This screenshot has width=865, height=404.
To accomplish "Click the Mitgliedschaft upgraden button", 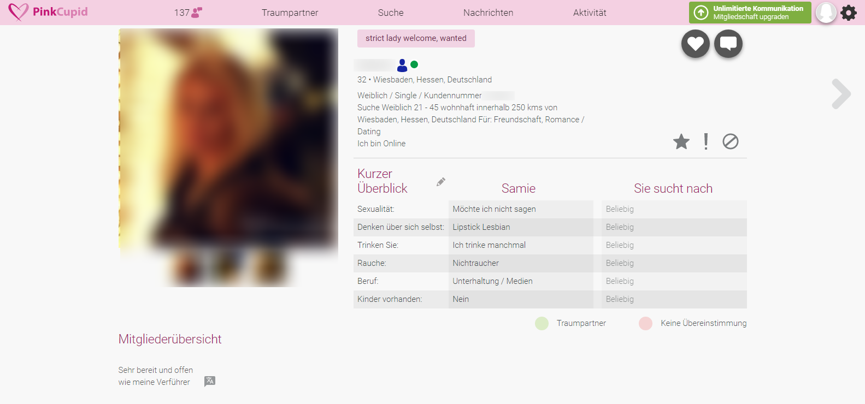I will pyautogui.click(x=750, y=13).
